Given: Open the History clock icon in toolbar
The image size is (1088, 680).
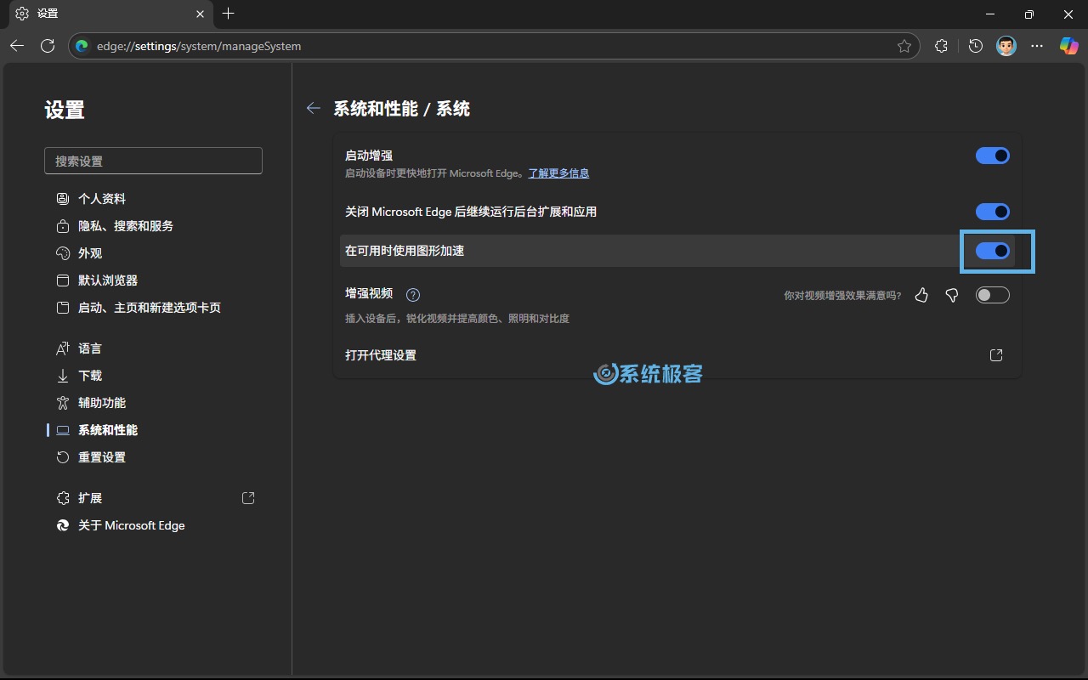Looking at the screenshot, I should pos(975,46).
